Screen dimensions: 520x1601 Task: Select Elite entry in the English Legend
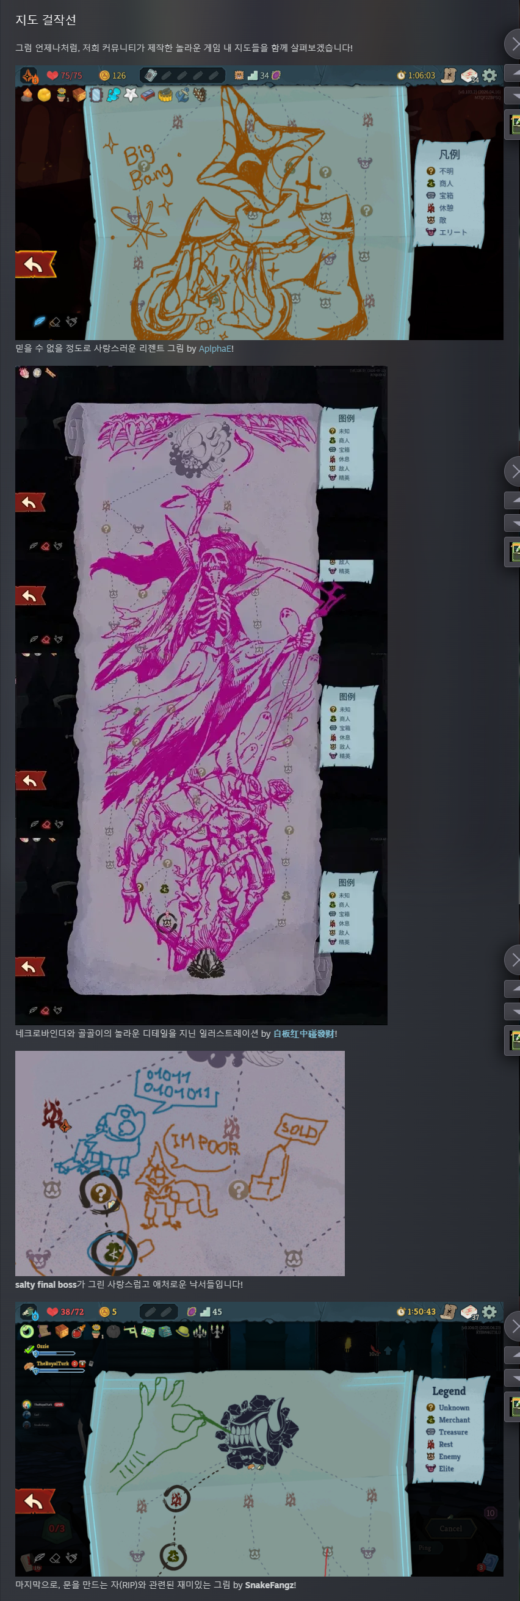(440, 1468)
